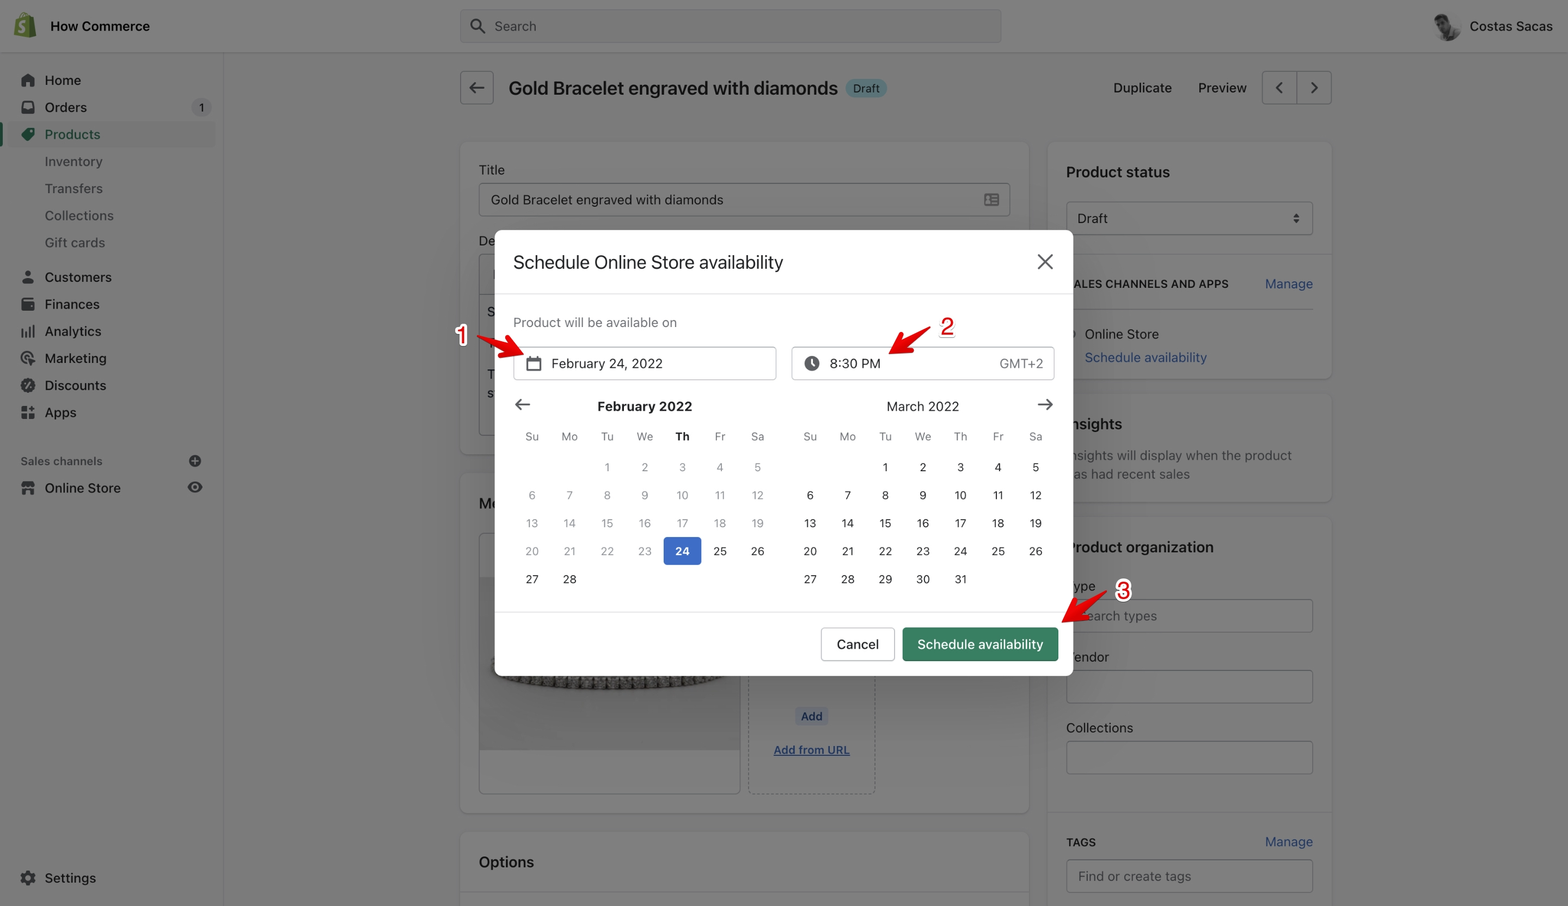Screen dimensions: 1568x906
Task: Click the Draft status badge
Action: click(x=866, y=88)
